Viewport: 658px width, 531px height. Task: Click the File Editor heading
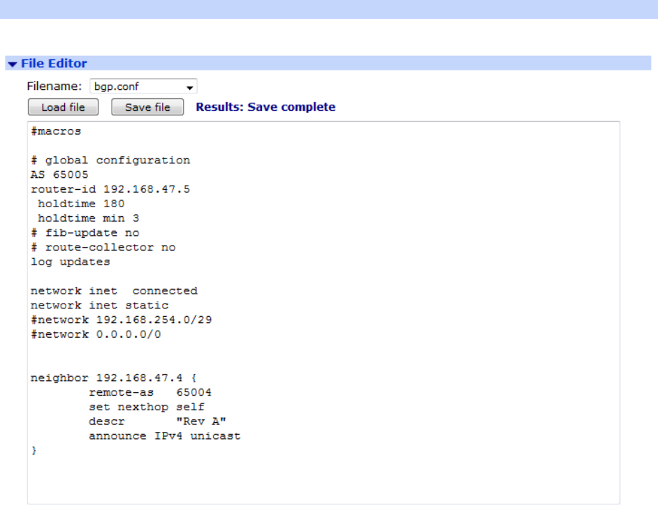[x=54, y=63]
